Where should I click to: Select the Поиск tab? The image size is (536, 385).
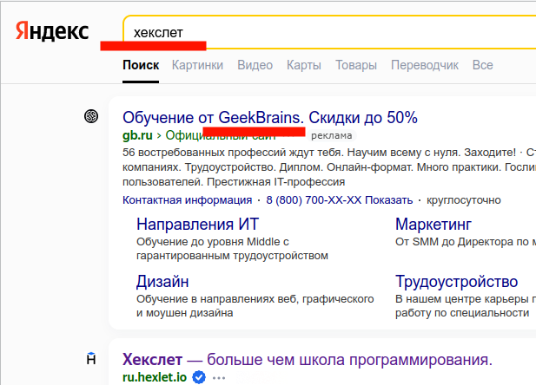coord(141,65)
